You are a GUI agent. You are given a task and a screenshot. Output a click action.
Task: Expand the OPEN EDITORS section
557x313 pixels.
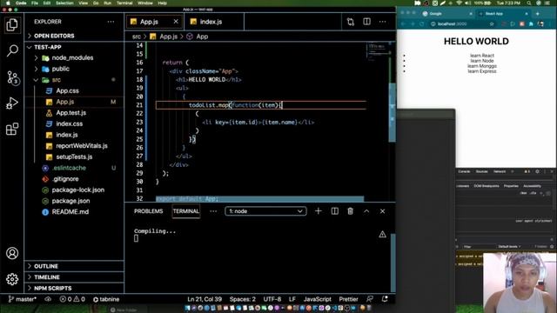pos(75,36)
